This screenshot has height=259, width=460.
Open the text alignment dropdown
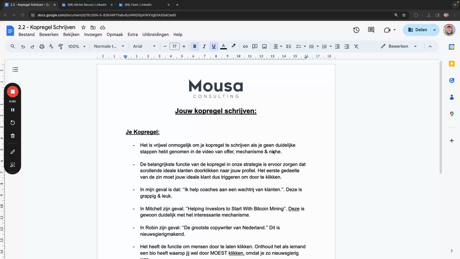[x=278, y=46]
